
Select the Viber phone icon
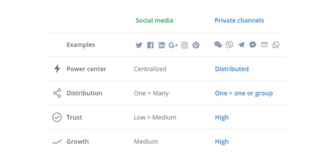[x=229, y=45]
